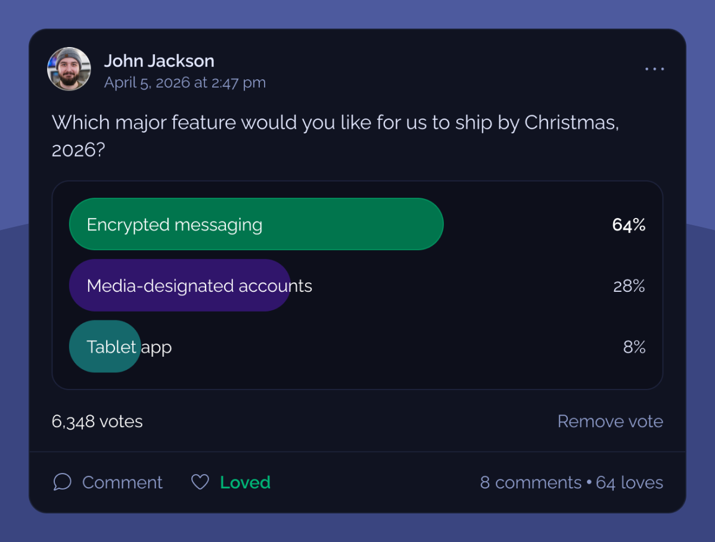Click John Jackson's name
Image resolution: width=715 pixels, height=542 pixels.
click(158, 60)
